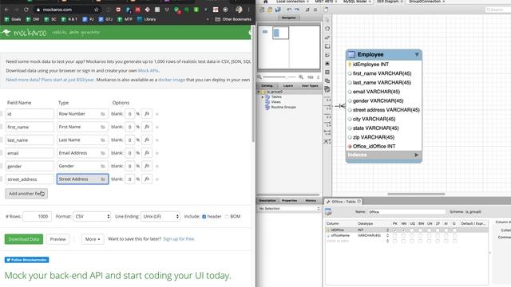Toggle UQ checkbox for officeName column

coord(412,236)
